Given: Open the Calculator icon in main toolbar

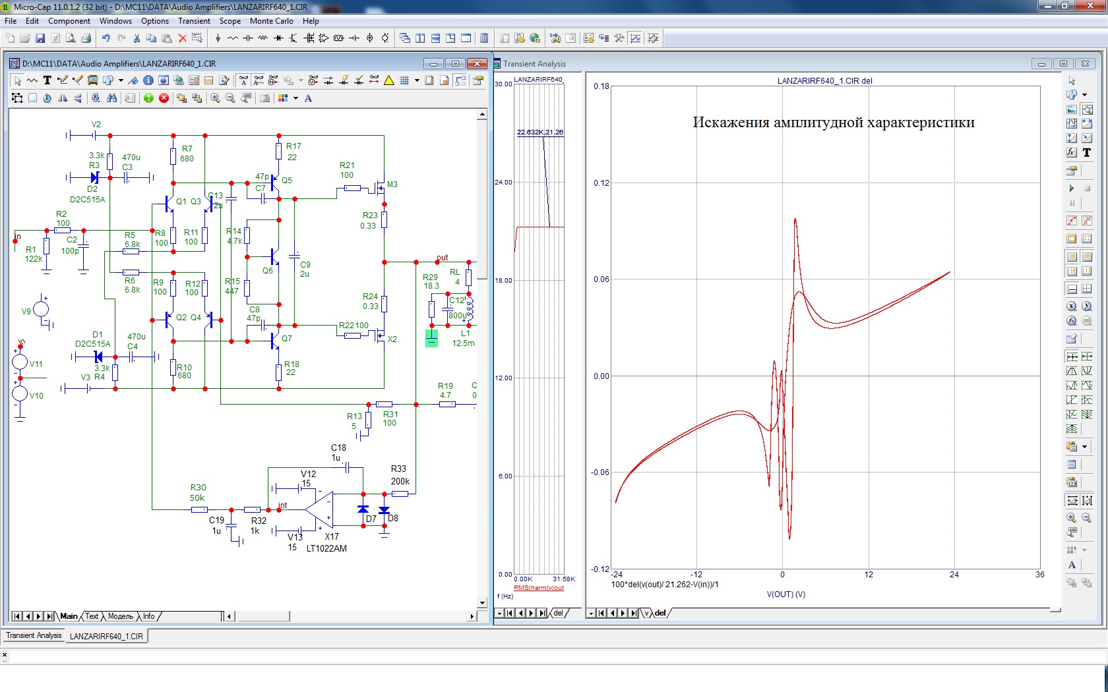Looking at the screenshot, I should point(484,38).
